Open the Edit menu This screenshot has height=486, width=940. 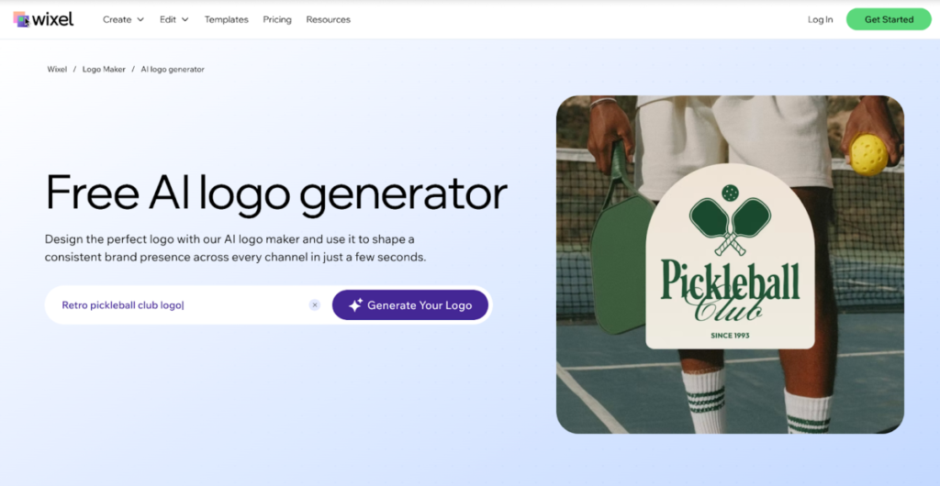point(174,20)
